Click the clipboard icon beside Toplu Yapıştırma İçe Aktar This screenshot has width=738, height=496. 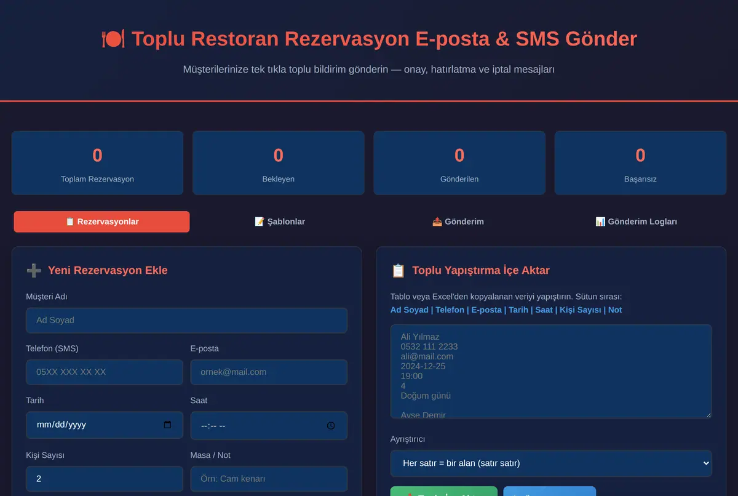click(399, 270)
